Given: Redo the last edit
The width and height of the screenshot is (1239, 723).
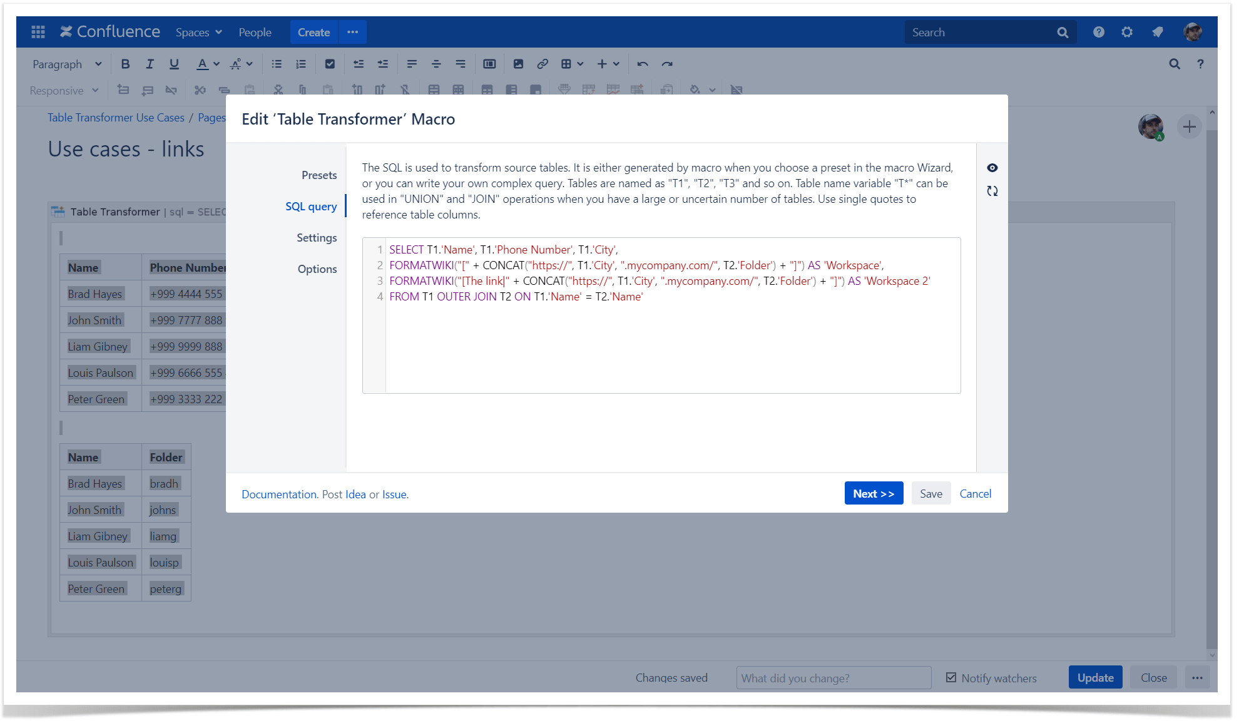Looking at the screenshot, I should point(667,64).
